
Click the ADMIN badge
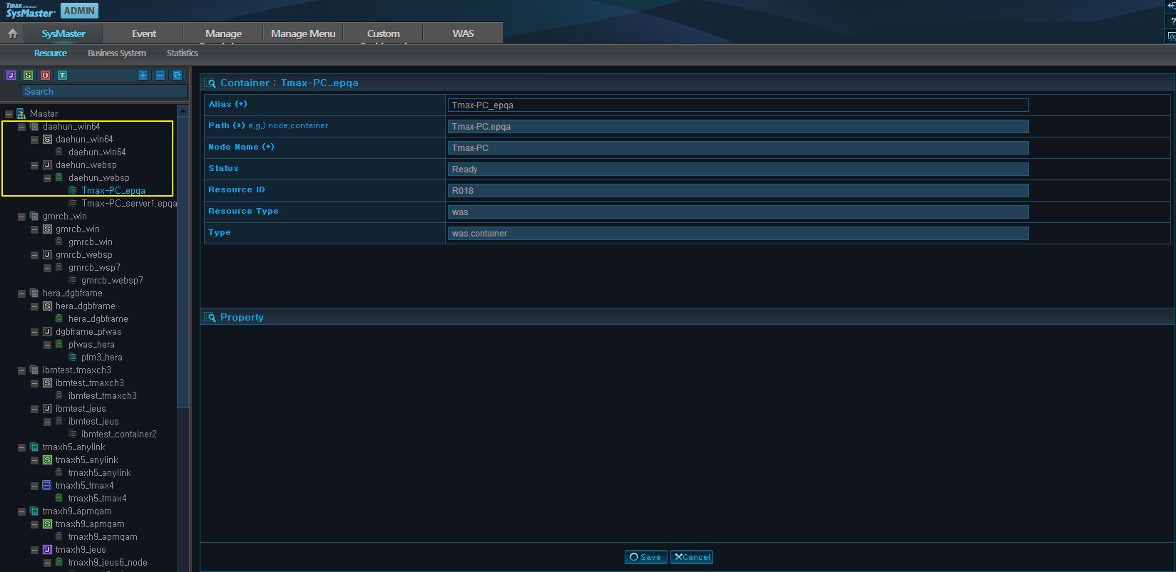click(79, 11)
